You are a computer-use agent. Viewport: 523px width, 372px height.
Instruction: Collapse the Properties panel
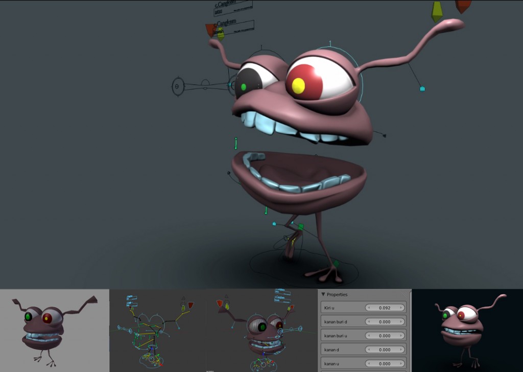point(324,294)
